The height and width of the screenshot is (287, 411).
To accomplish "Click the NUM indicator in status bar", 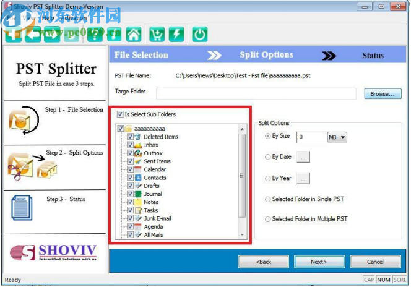I will pyautogui.click(x=384, y=280).
